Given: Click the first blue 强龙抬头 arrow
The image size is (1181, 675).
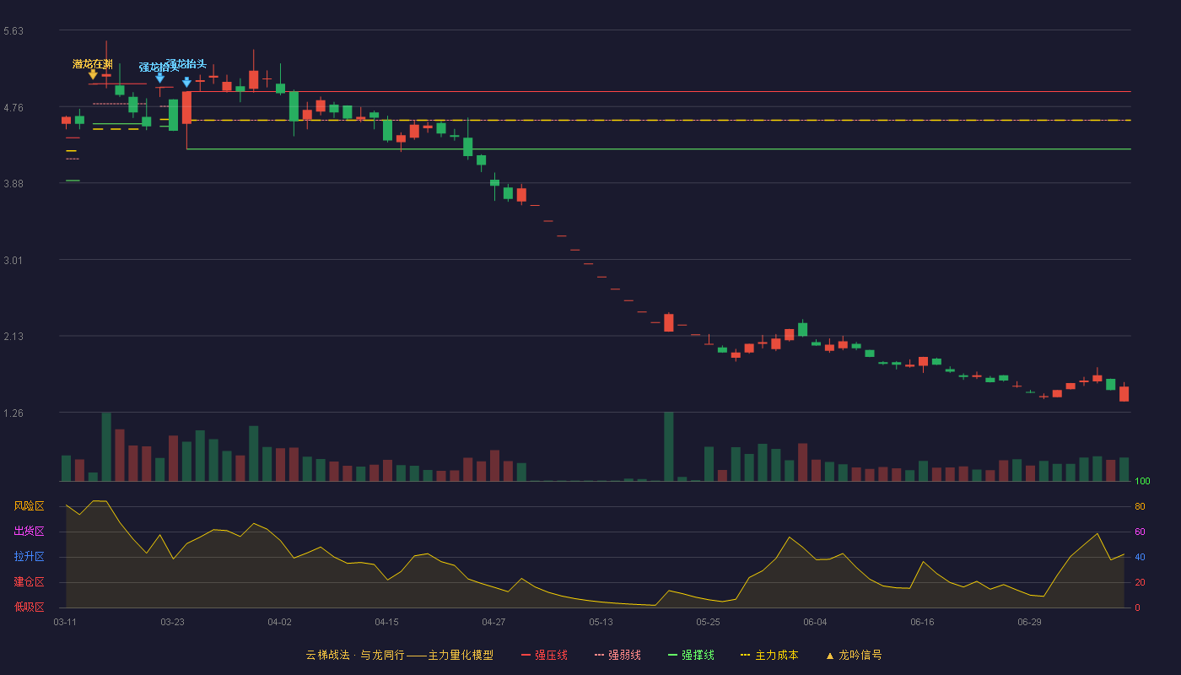Looking at the screenshot, I should click(159, 78).
